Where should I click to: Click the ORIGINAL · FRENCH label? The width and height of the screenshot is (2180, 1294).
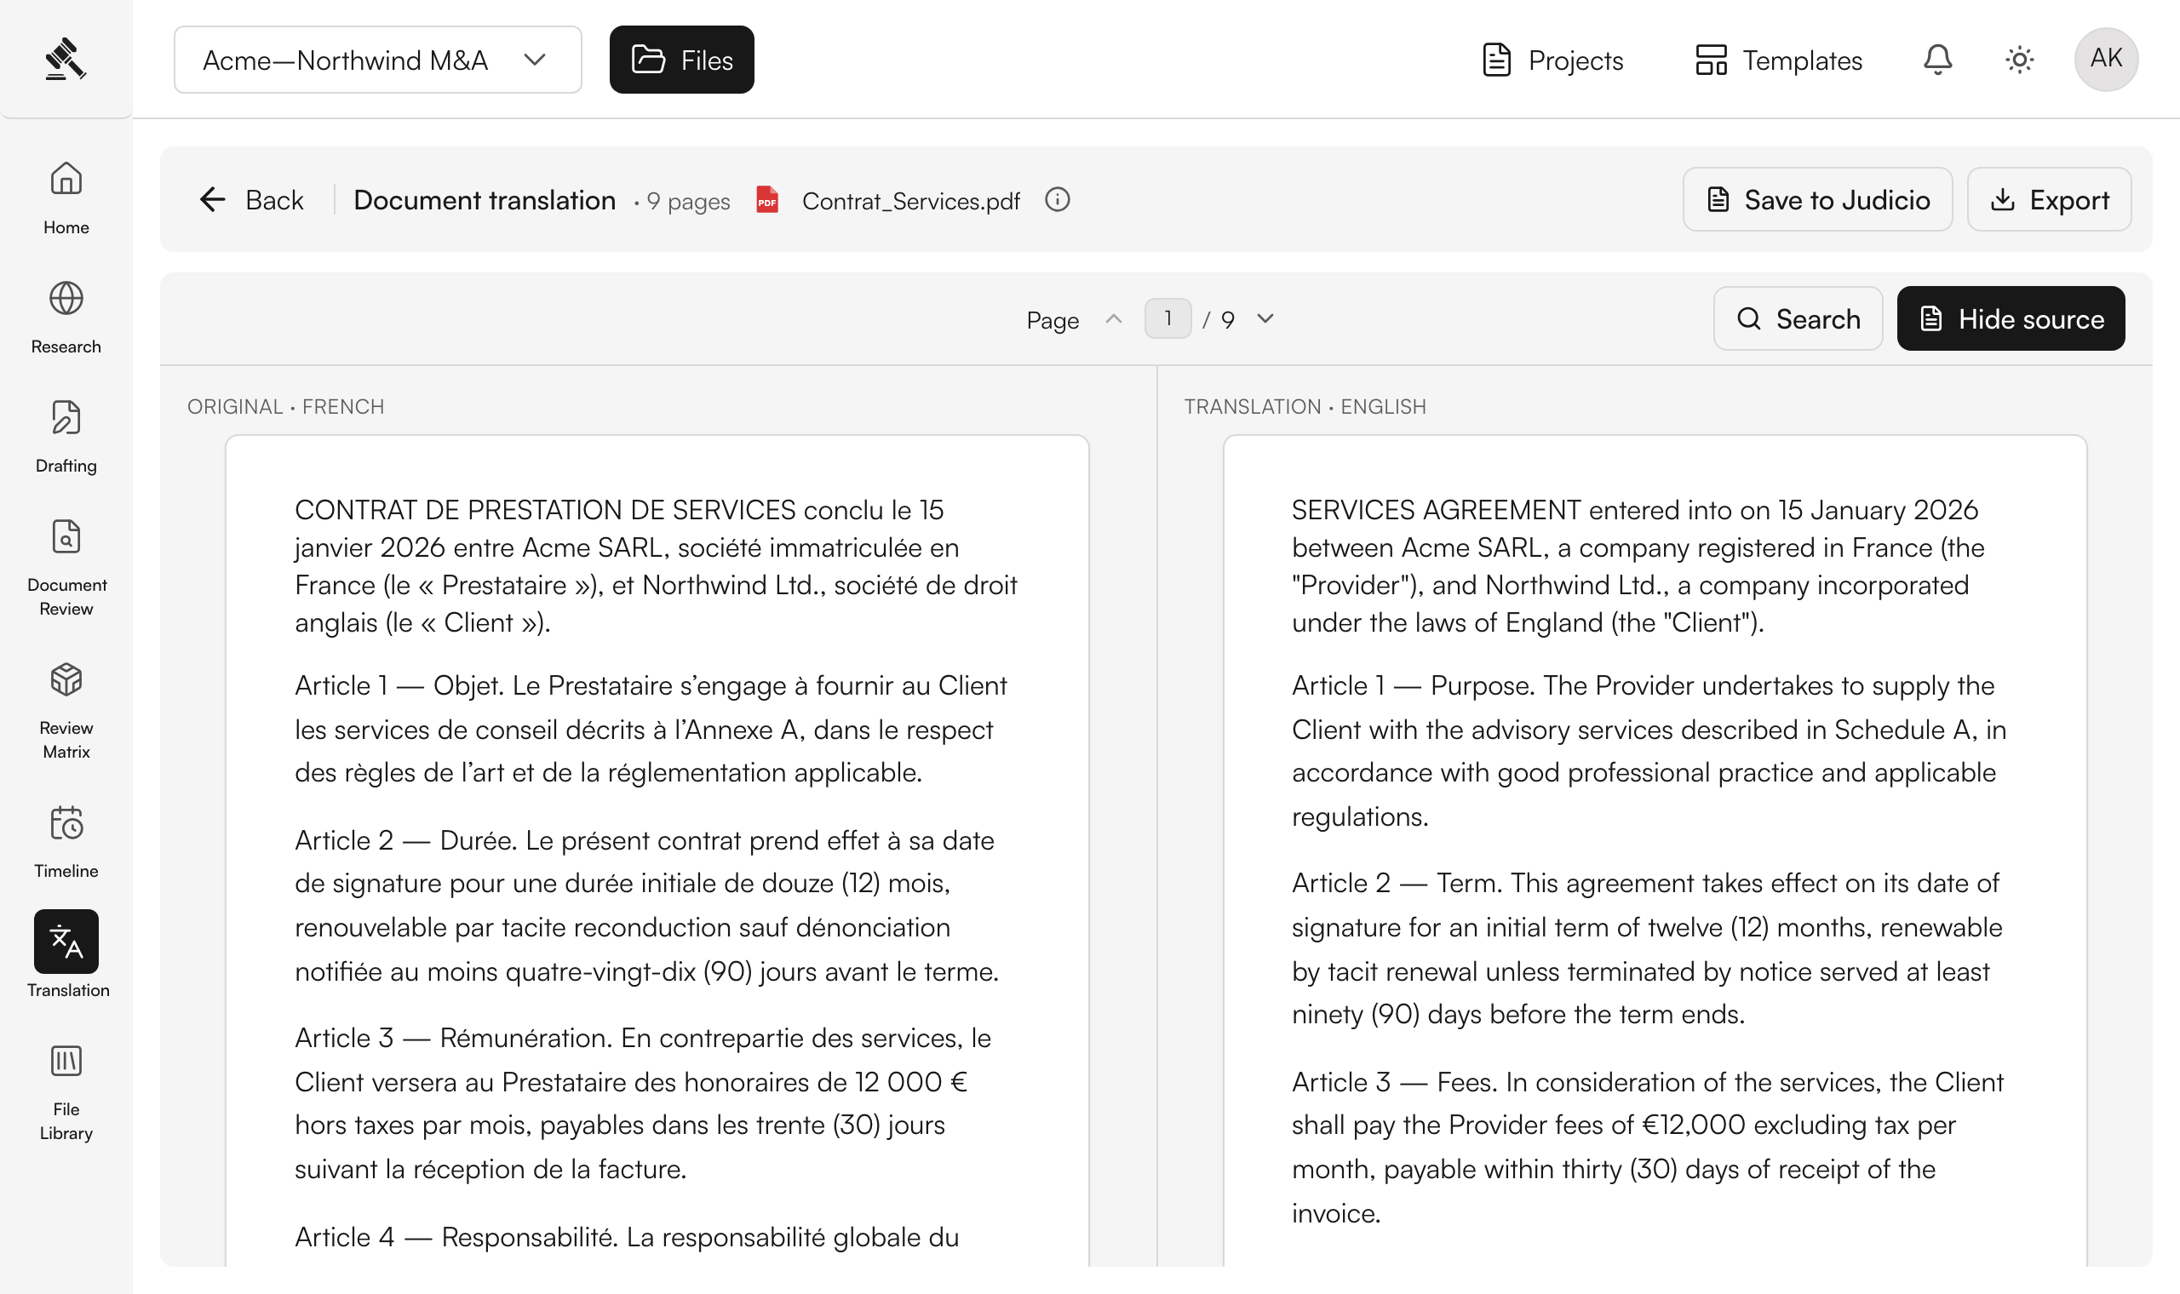click(x=286, y=406)
